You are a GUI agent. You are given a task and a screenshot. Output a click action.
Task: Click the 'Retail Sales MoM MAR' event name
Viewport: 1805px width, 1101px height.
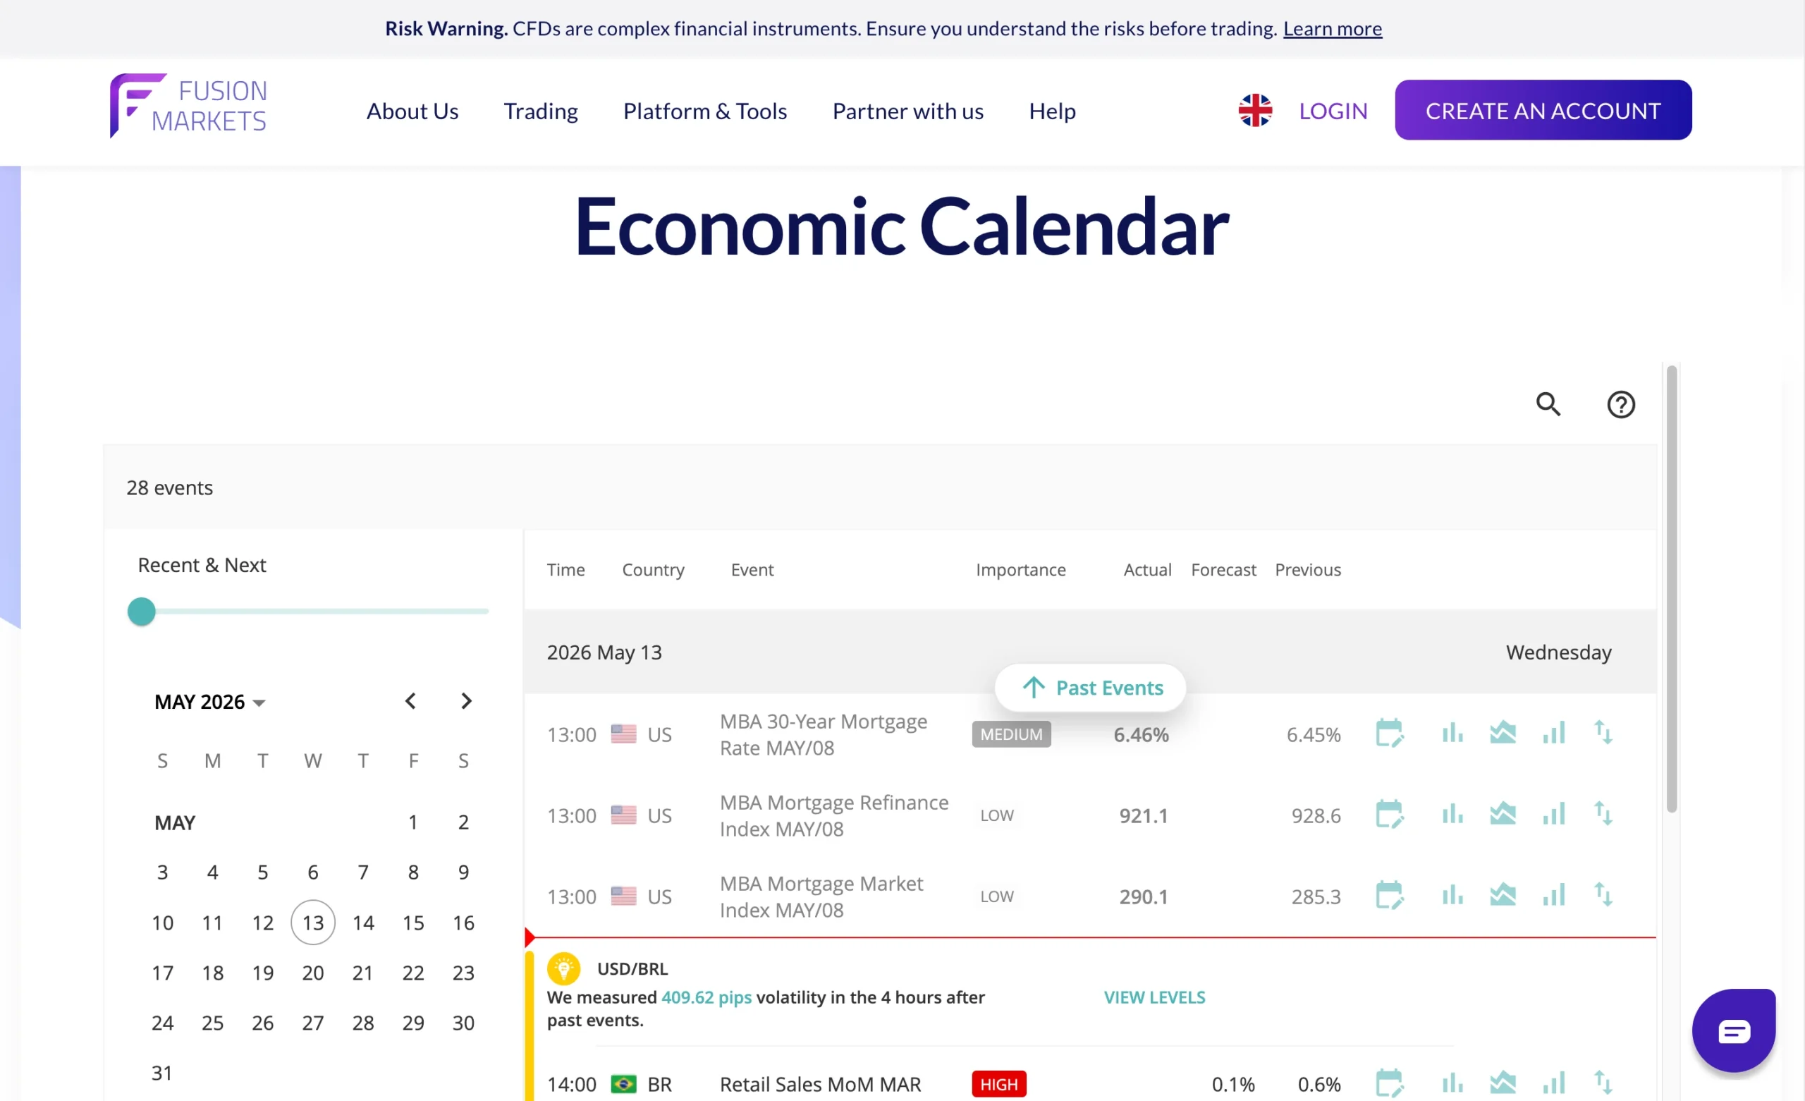[820, 1083]
